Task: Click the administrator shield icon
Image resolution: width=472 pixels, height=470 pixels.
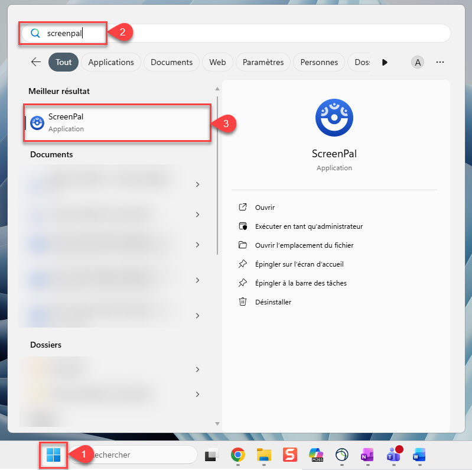Action: [243, 226]
